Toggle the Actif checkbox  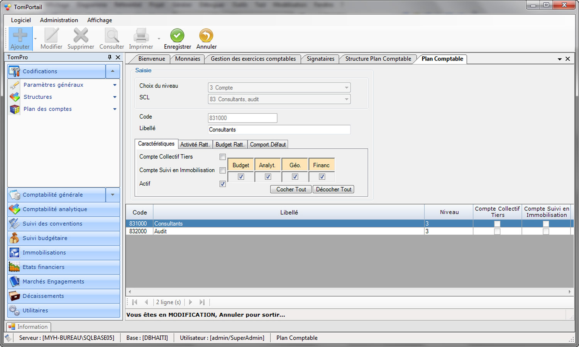pos(223,184)
